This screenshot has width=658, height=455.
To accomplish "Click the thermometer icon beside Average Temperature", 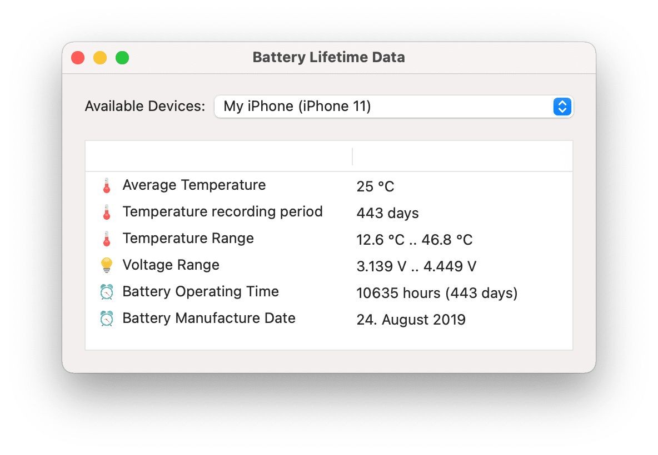I will [x=107, y=185].
